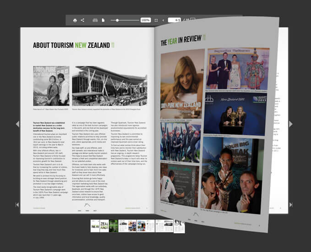
Task: Open the NEW ZEALAND cover thumbnail
Action: [95, 226]
